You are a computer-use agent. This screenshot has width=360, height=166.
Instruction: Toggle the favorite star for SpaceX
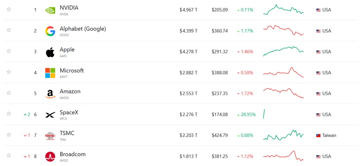[x=9, y=114]
